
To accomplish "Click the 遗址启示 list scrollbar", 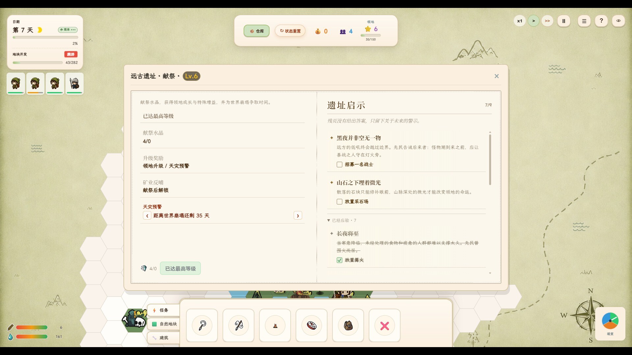I will (490, 159).
